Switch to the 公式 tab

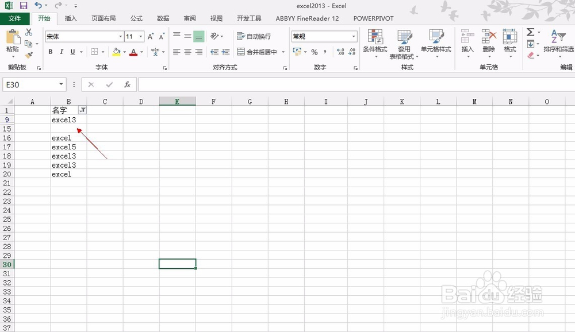point(136,18)
